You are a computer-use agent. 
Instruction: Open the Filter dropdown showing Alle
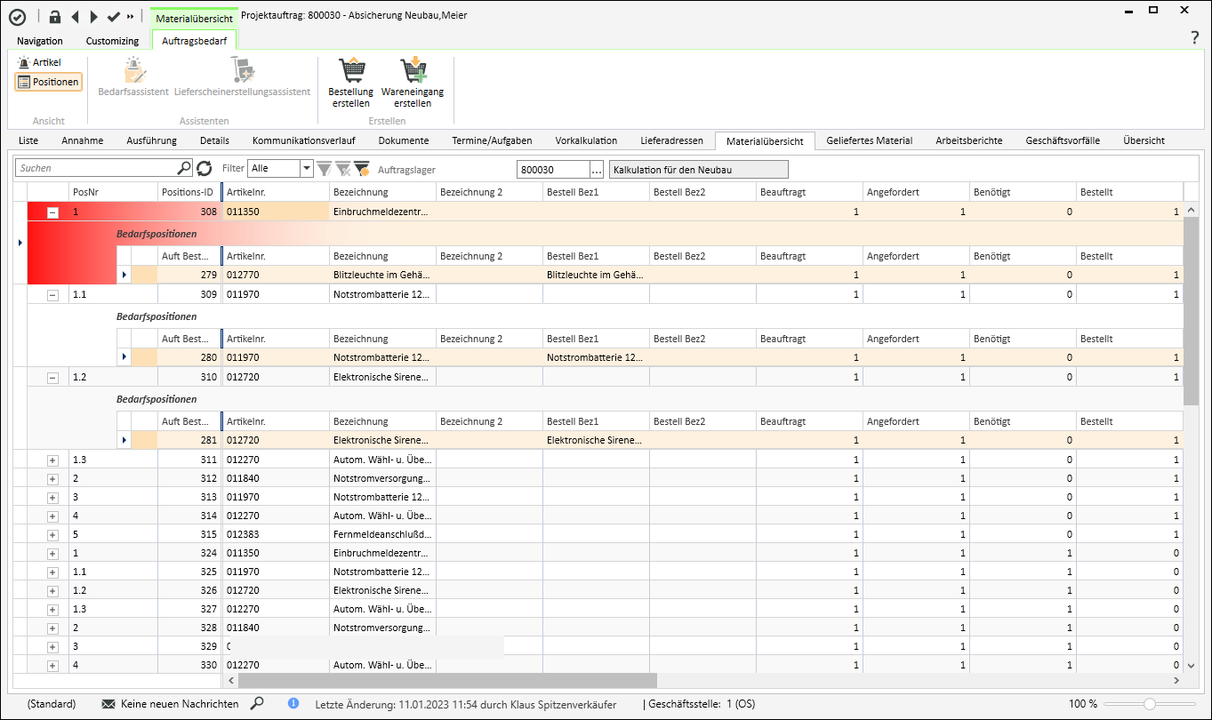tap(307, 168)
